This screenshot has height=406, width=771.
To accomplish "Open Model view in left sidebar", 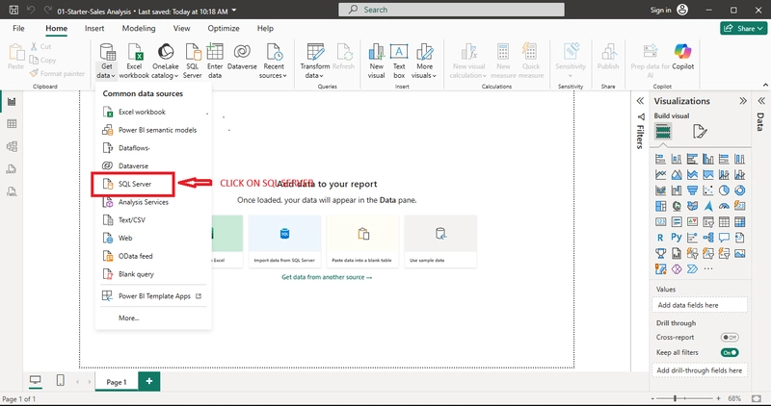I will tap(12, 146).
